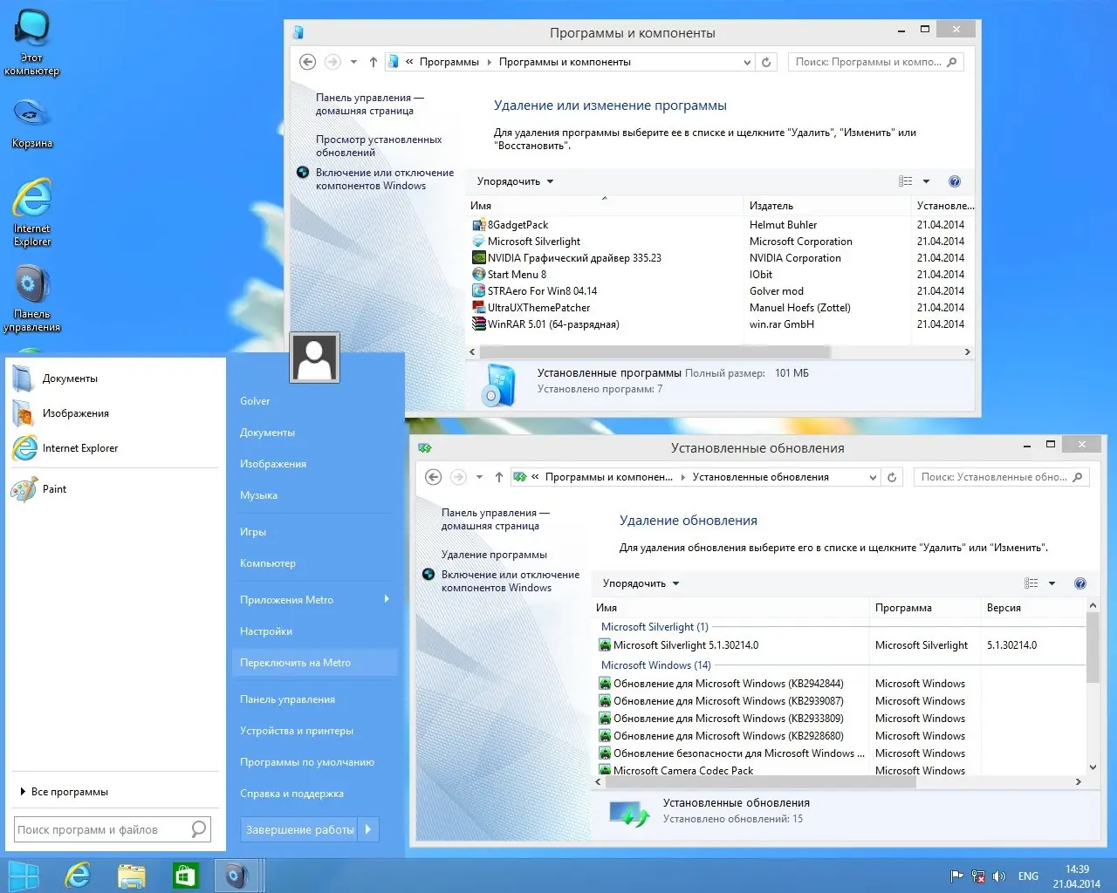This screenshot has width=1117, height=893.
Task: Go up one level in Установленные обновления
Action: pyautogui.click(x=499, y=477)
